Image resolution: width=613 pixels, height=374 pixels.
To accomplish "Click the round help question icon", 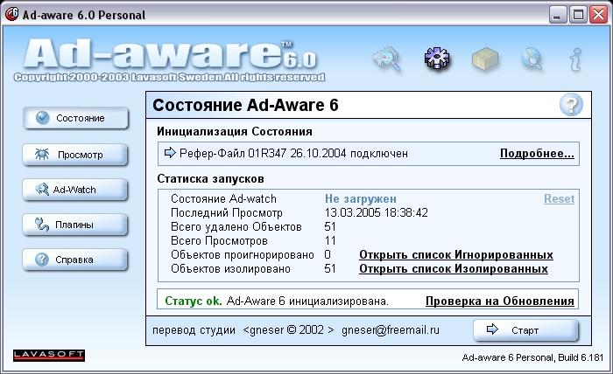I will 571,105.
